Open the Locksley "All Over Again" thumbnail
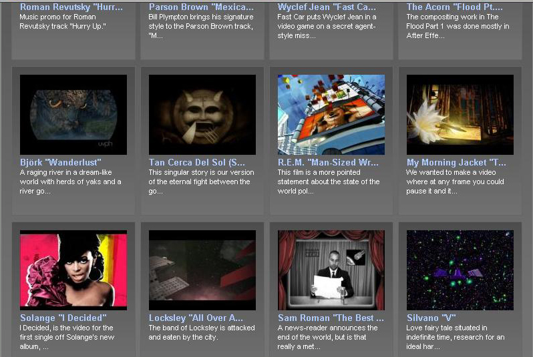Screen dimensions: 533x357 (x=202, y=270)
